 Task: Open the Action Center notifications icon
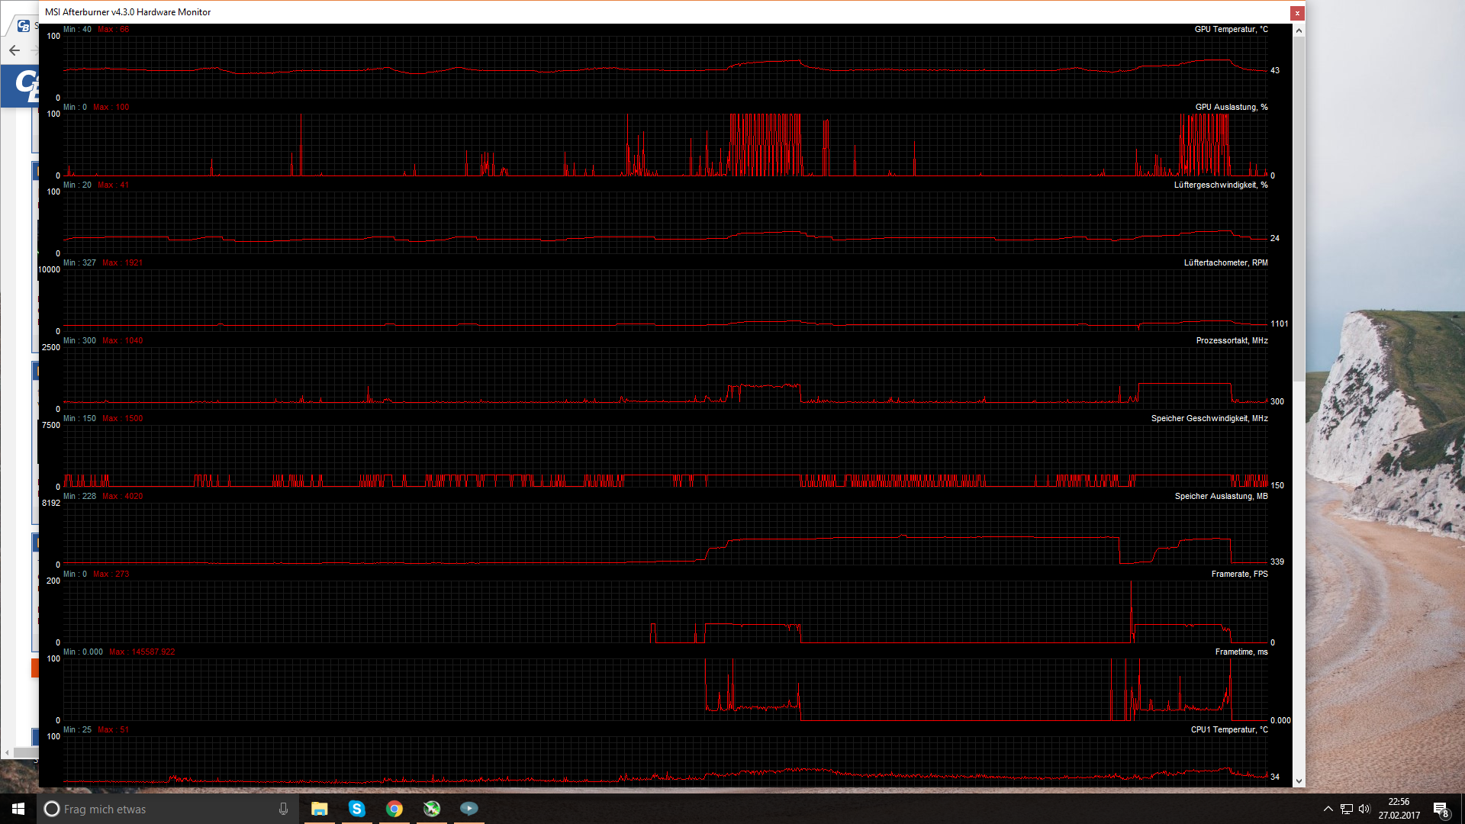[x=1440, y=809]
